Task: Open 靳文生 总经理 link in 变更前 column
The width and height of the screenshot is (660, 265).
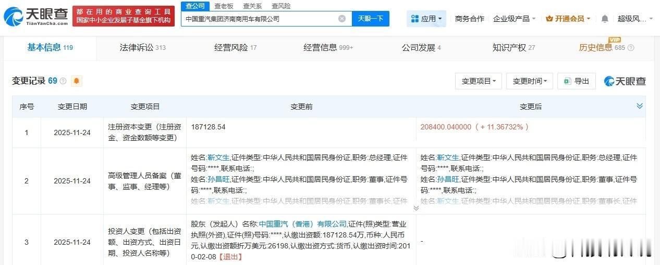Action: (x=218, y=157)
